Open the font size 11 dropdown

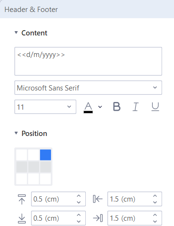(45, 107)
